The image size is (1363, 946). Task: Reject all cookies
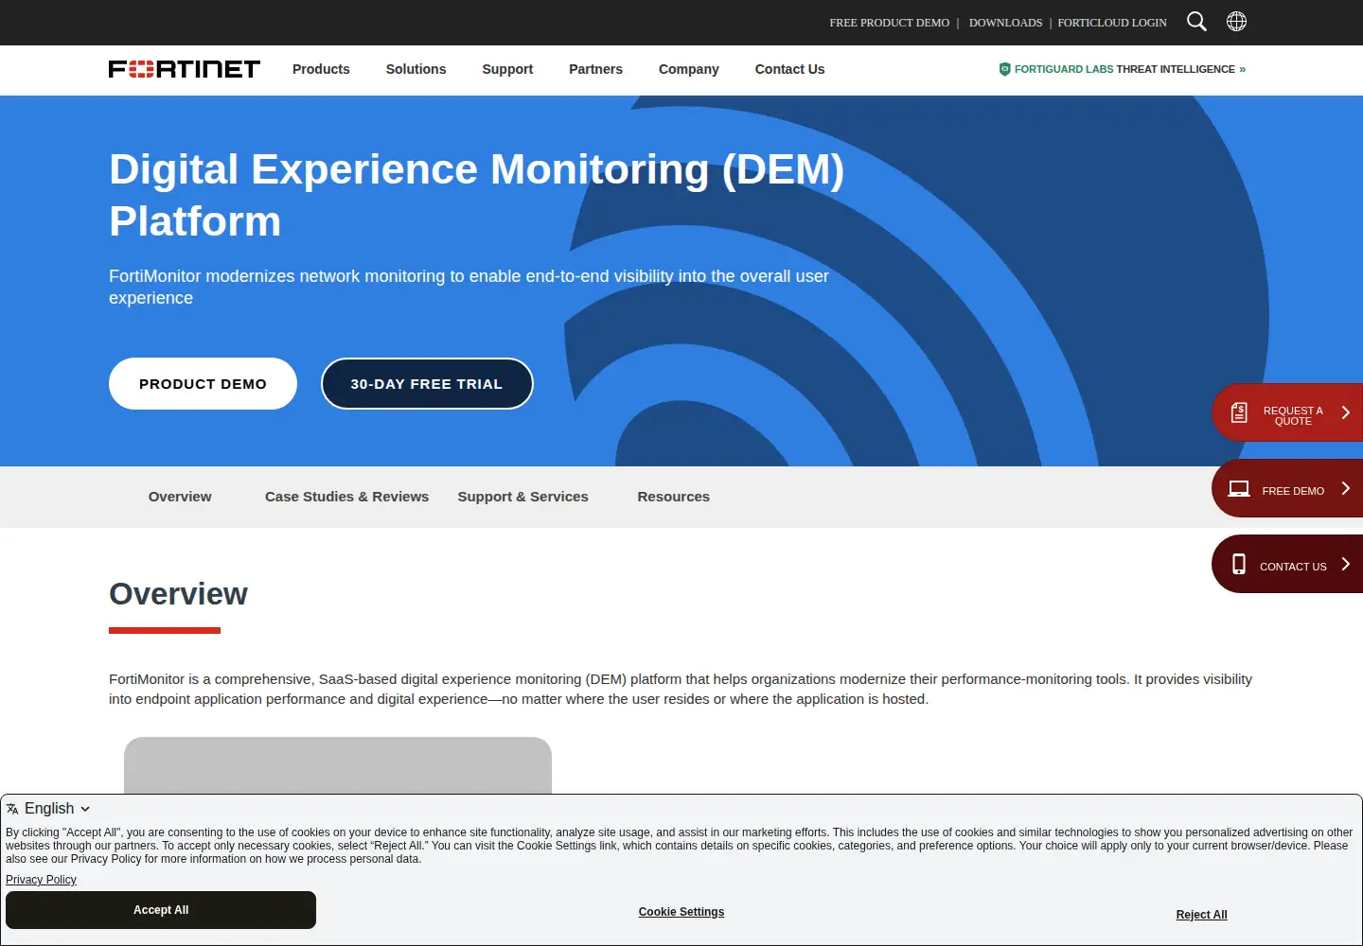coord(1201,915)
